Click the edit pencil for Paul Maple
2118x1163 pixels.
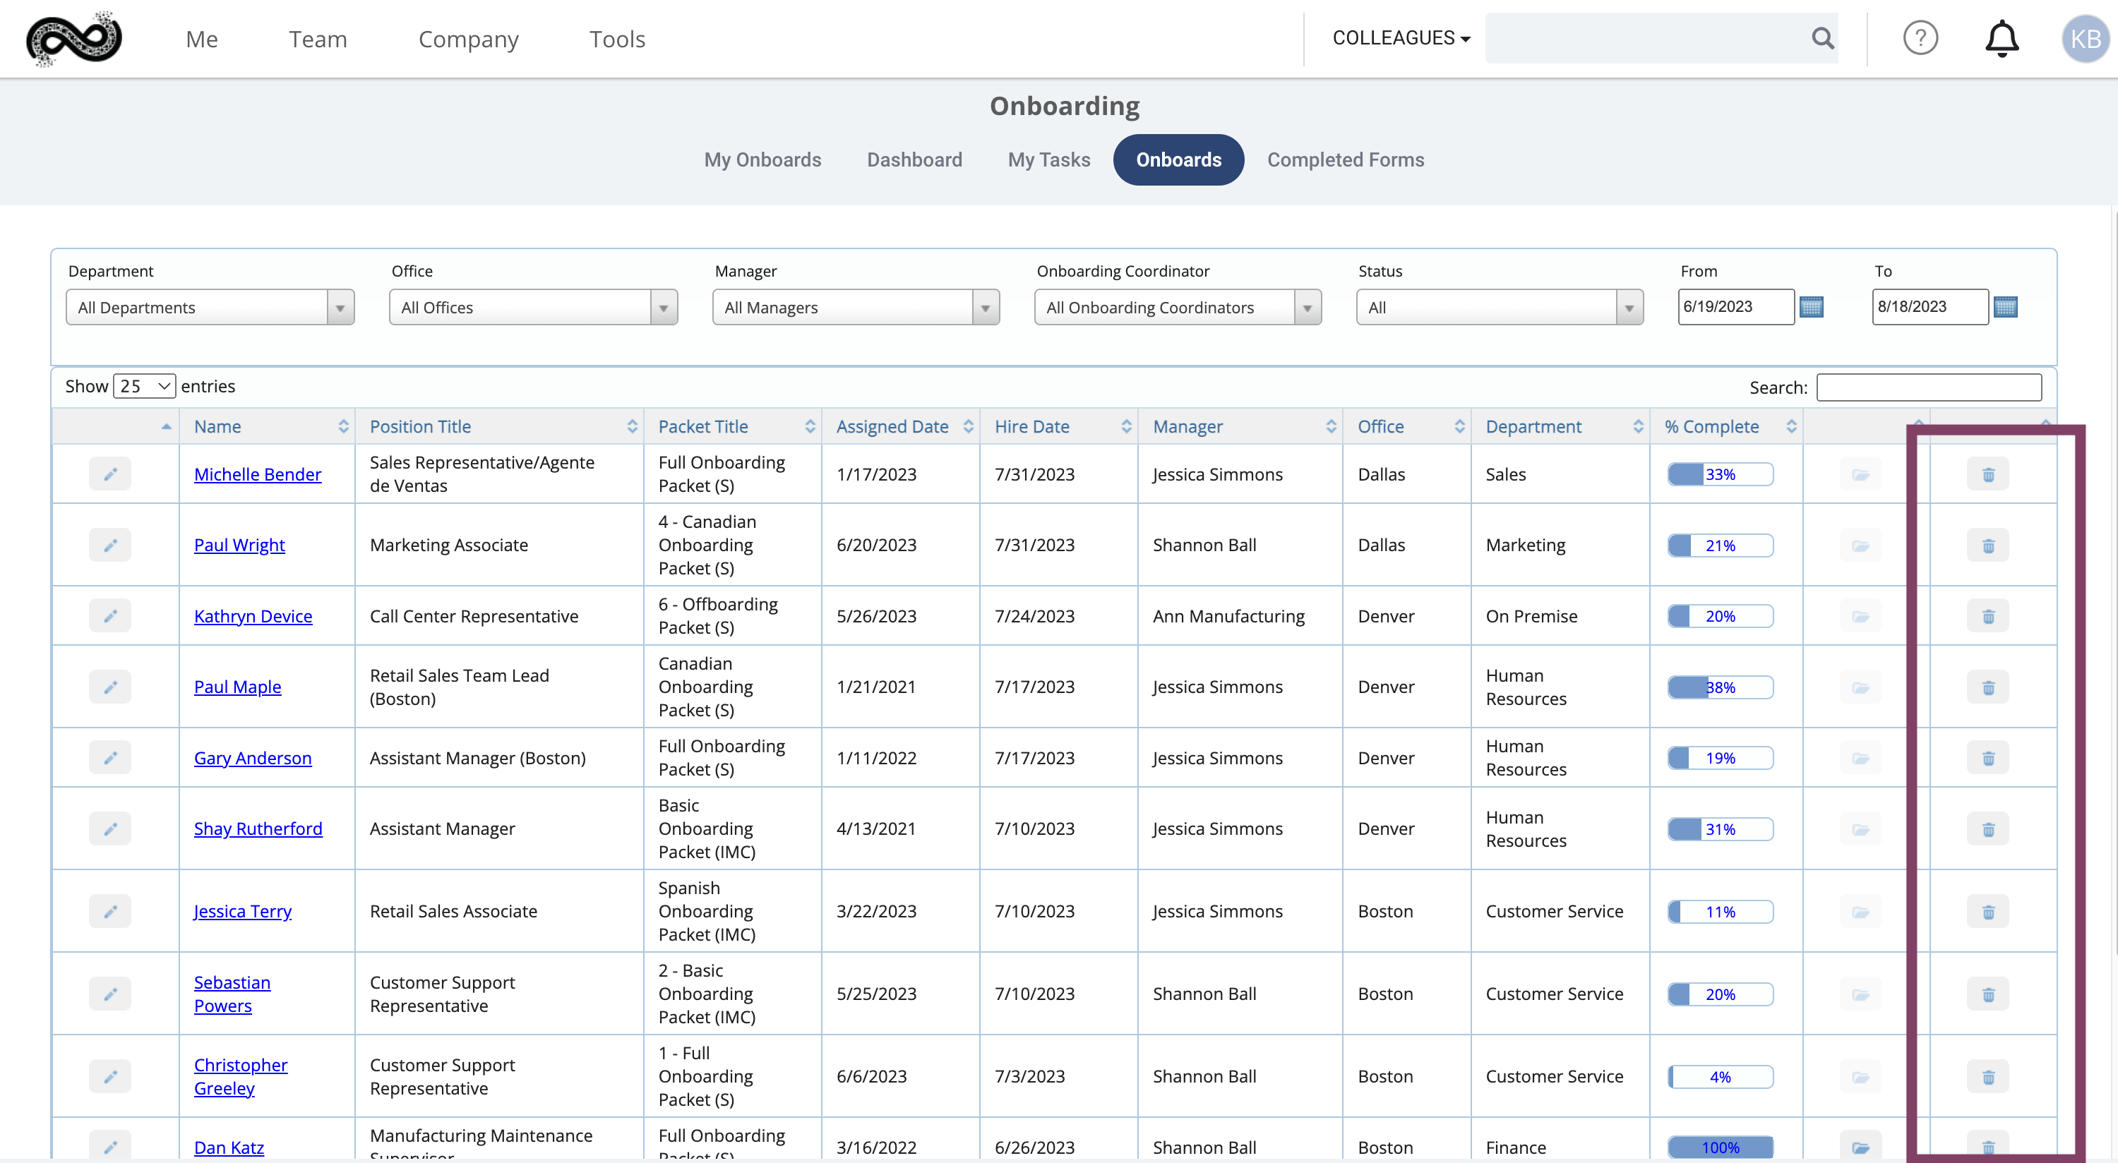pos(110,687)
